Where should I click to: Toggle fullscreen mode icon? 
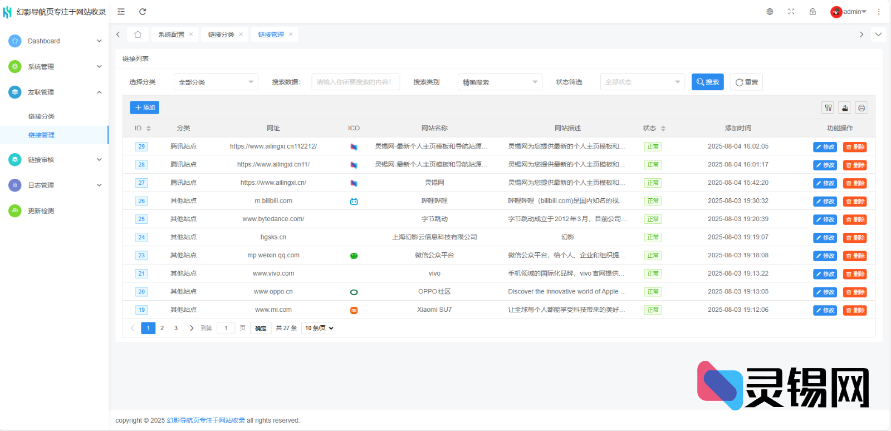click(791, 12)
